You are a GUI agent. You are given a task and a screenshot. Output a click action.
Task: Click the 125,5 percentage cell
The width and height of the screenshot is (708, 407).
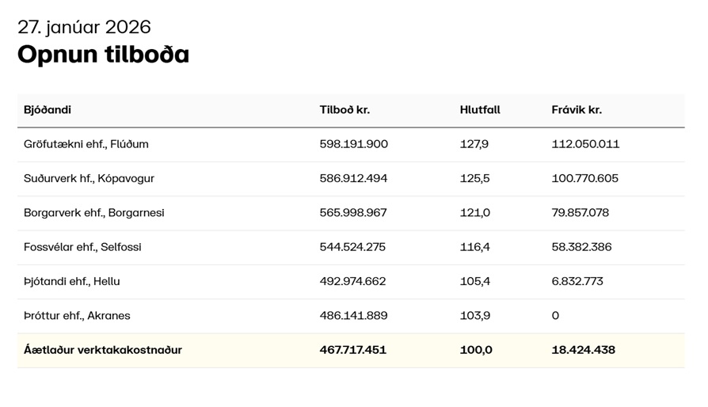(474, 178)
